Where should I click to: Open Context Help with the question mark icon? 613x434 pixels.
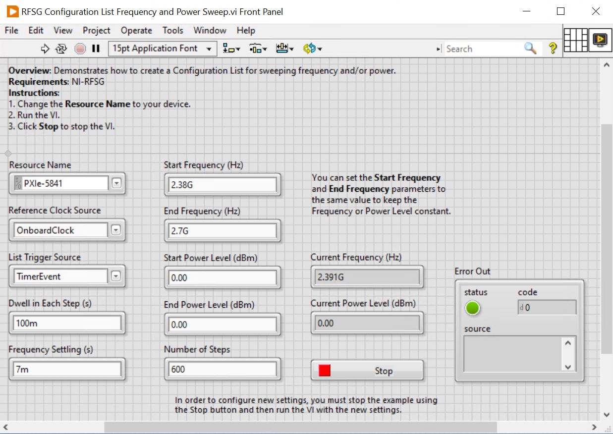point(554,49)
